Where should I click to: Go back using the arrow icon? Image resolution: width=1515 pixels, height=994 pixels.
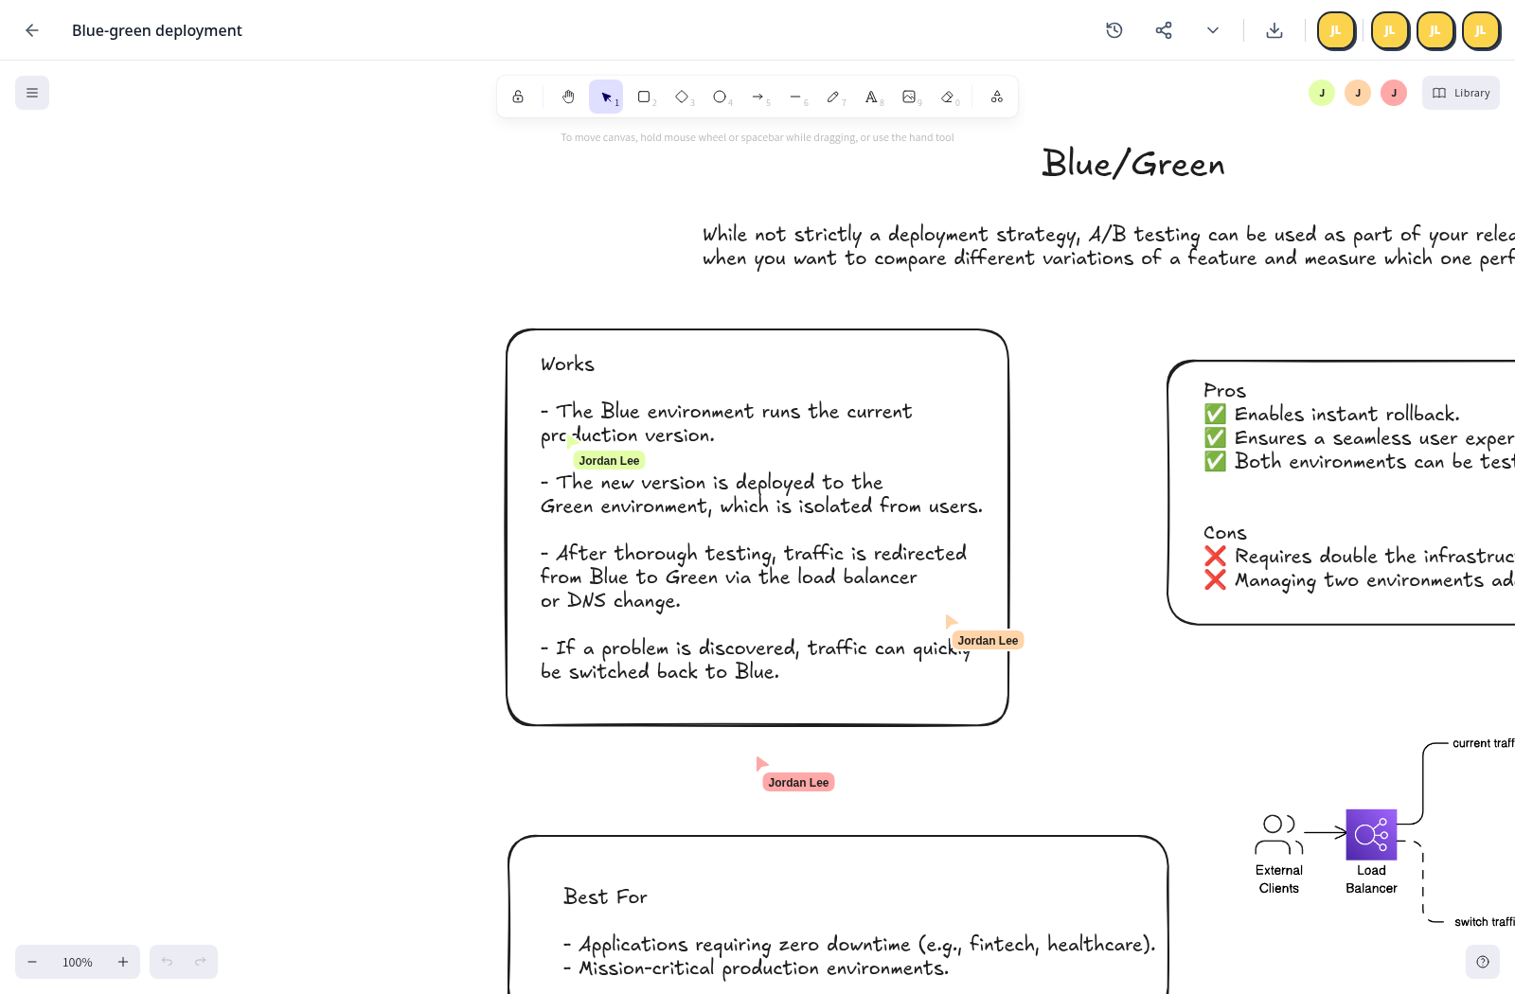click(32, 30)
